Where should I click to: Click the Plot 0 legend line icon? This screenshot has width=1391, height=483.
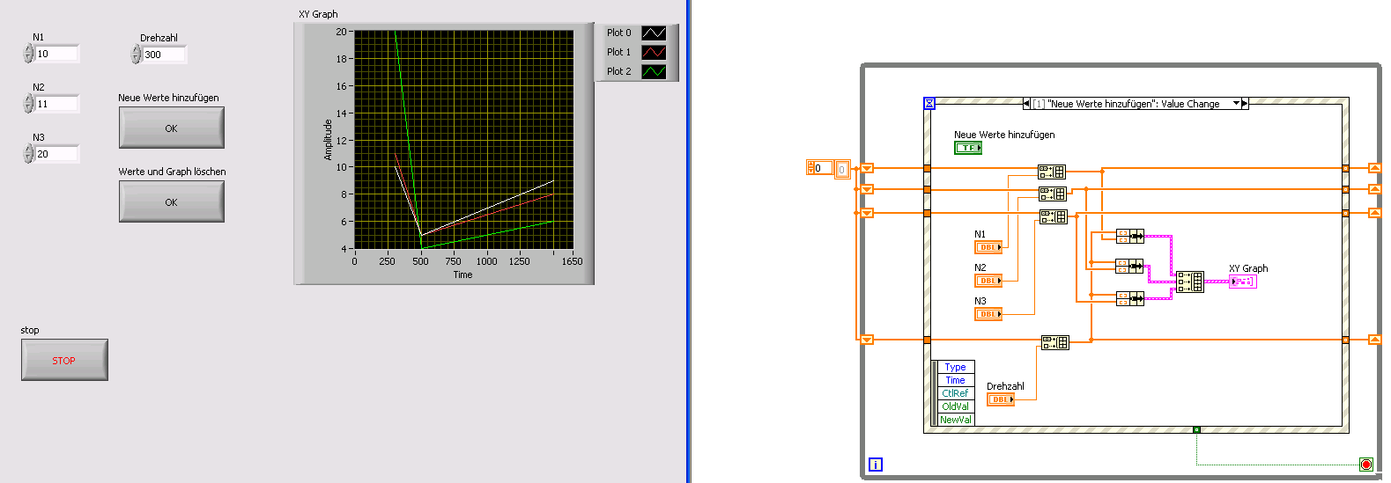[x=654, y=33]
